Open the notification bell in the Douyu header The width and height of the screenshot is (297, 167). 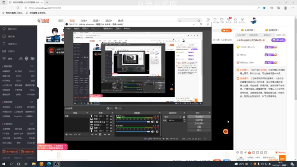(x=235, y=20)
